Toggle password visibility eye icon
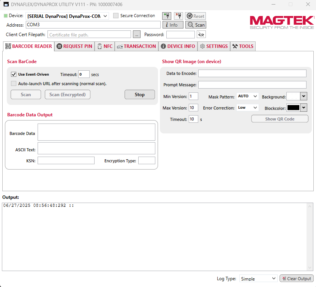This screenshot has width=316, height=287. click(201, 35)
